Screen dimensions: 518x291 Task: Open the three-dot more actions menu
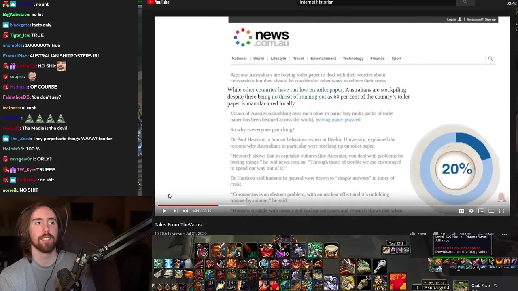point(504,234)
